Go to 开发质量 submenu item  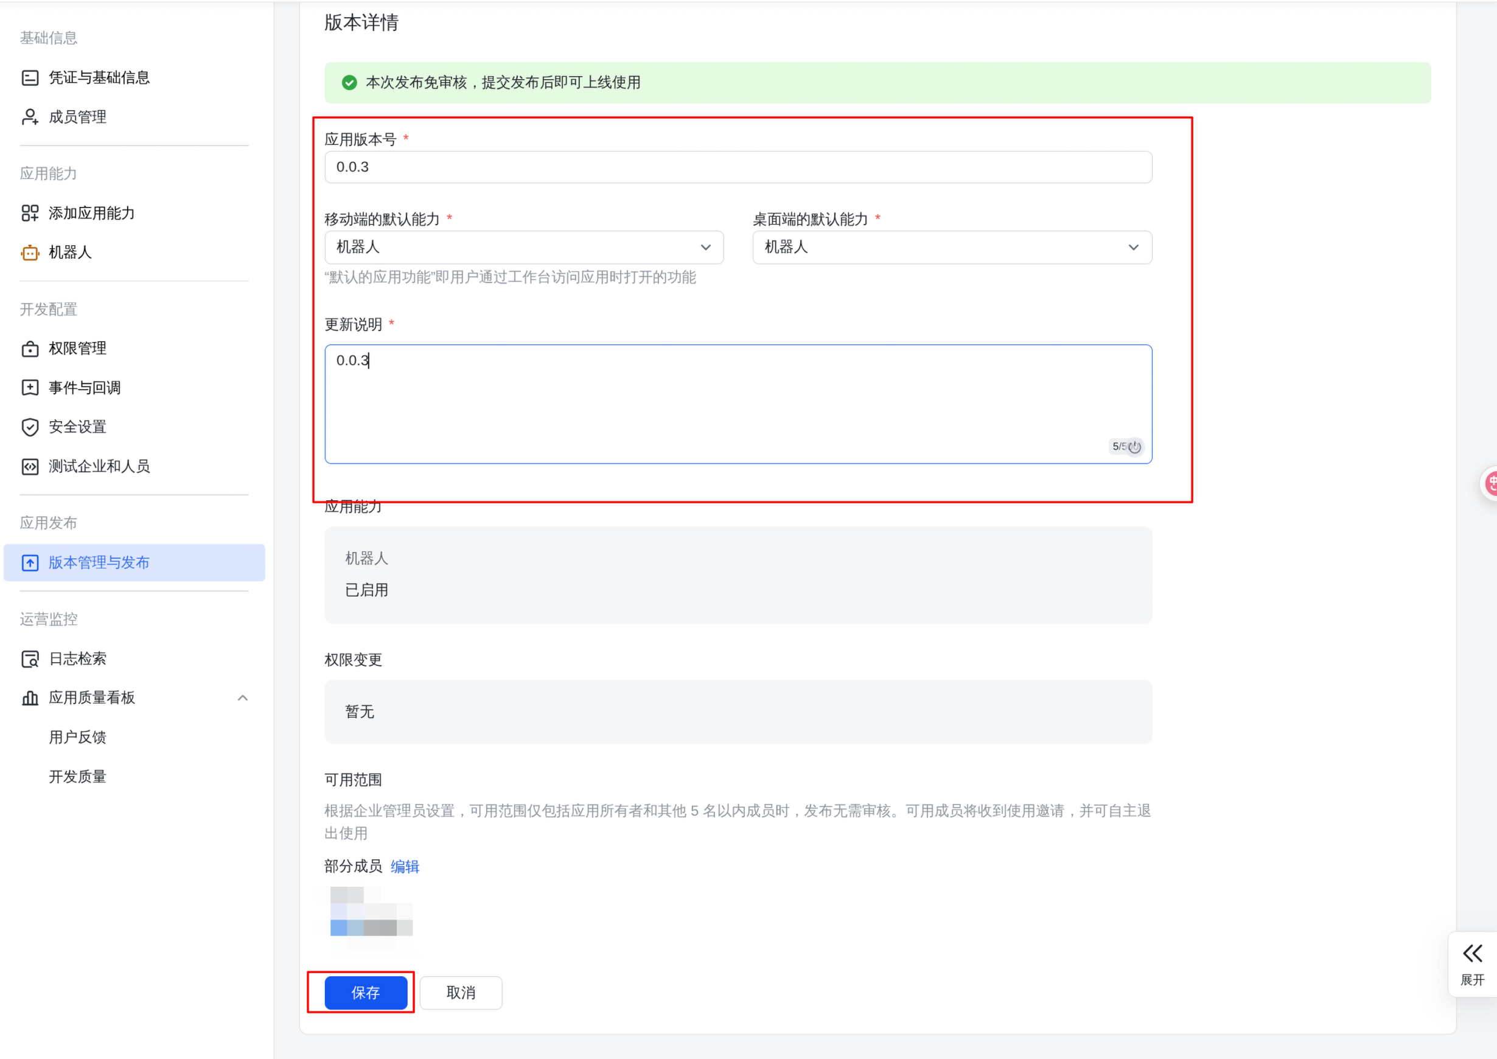78,776
